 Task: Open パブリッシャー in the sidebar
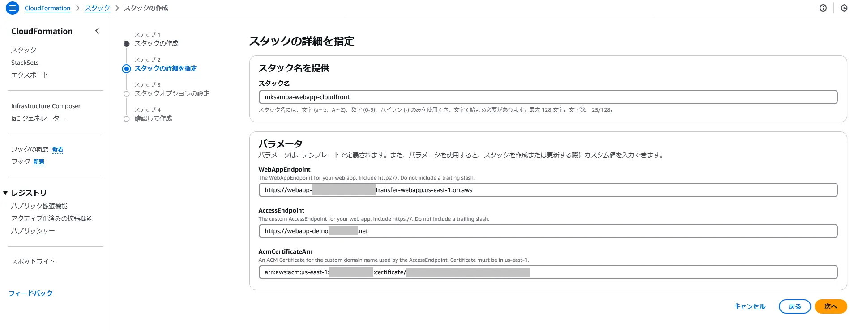coord(33,230)
